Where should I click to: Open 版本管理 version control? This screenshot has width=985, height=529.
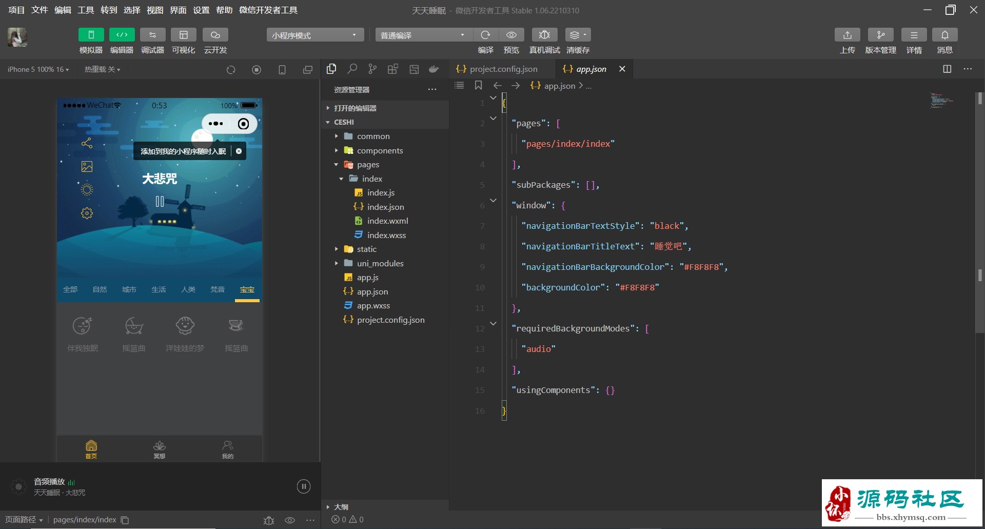pos(880,35)
